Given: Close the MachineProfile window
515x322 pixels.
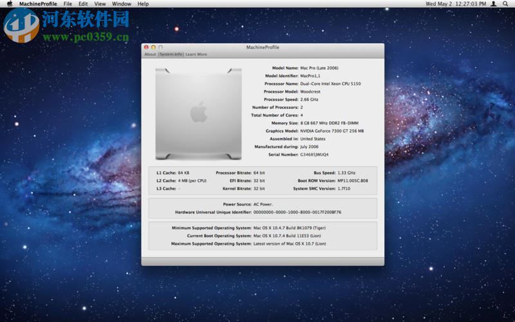Looking at the screenshot, I should (146, 47).
